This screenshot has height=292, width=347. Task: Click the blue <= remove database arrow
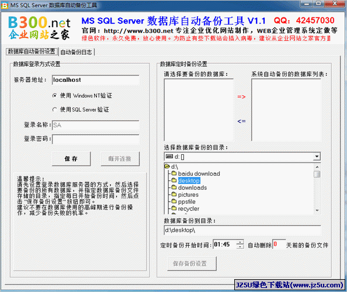pyautogui.click(x=241, y=121)
